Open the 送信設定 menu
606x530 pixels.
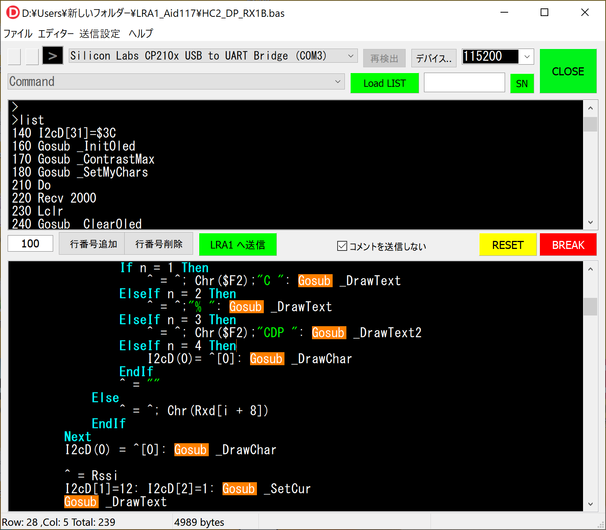99,34
